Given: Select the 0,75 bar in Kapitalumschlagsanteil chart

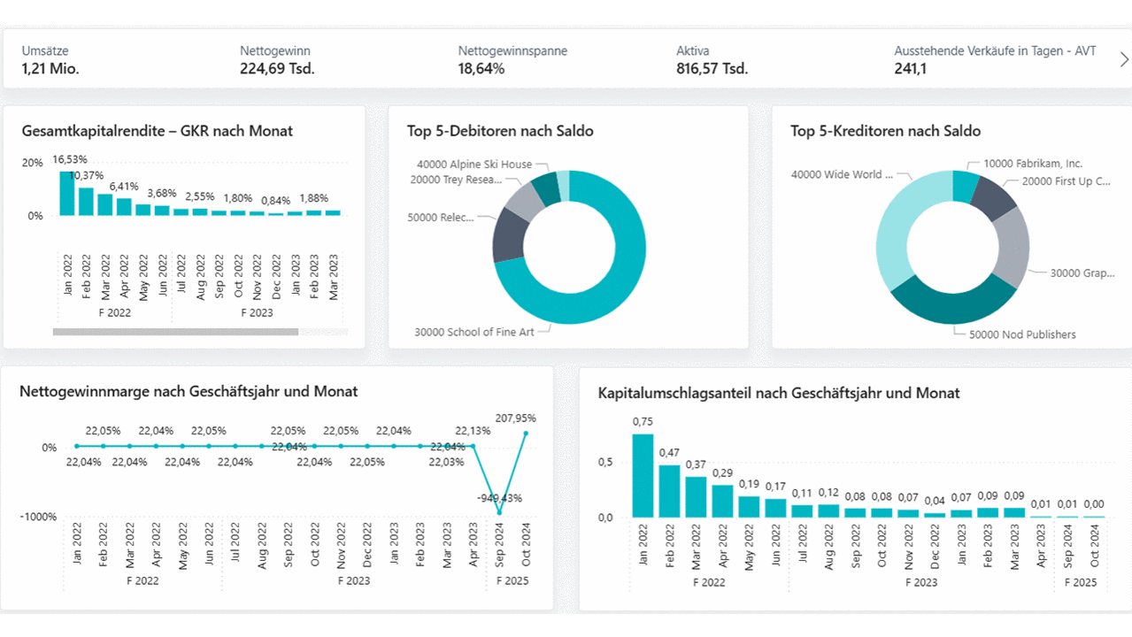Looking at the screenshot, I should coord(643,476).
